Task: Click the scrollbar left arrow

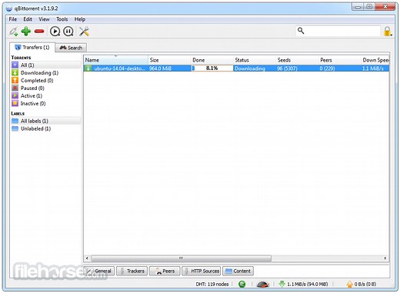Action: click(87, 258)
